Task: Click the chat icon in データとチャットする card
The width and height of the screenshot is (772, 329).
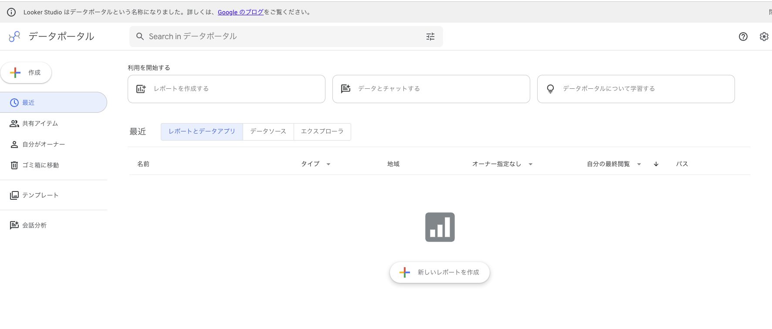Action: click(346, 89)
